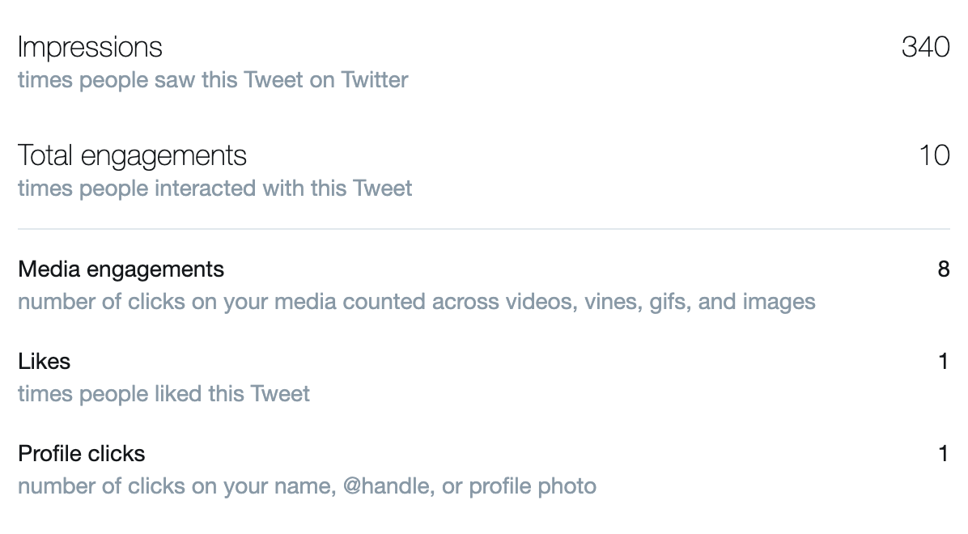Select the number next to Likes
Image resolution: width=968 pixels, height=534 pixels.
pos(943,361)
